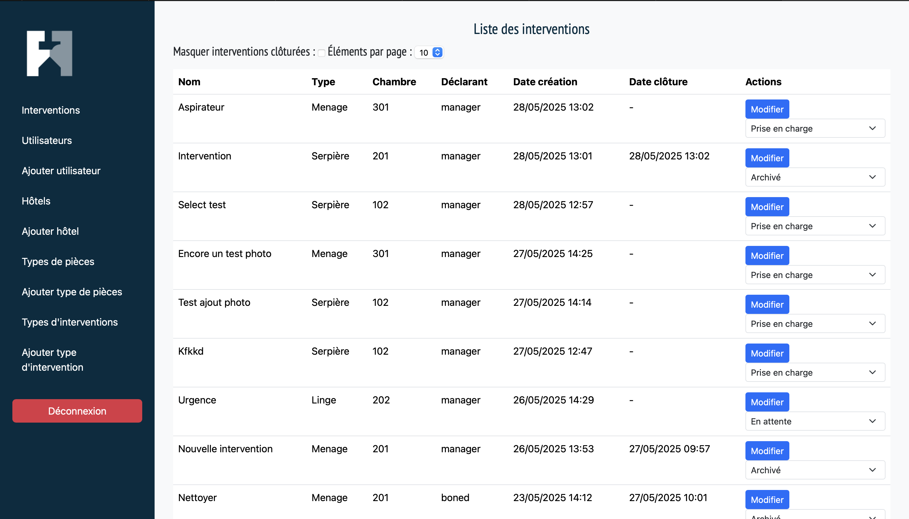This screenshot has width=909, height=519.
Task: Open the Éléments par page selector
Action: [429, 53]
